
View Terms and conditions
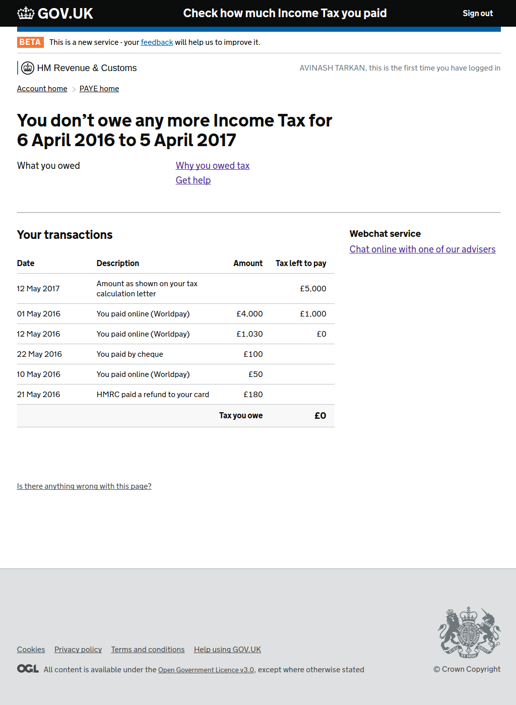coord(148,650)
